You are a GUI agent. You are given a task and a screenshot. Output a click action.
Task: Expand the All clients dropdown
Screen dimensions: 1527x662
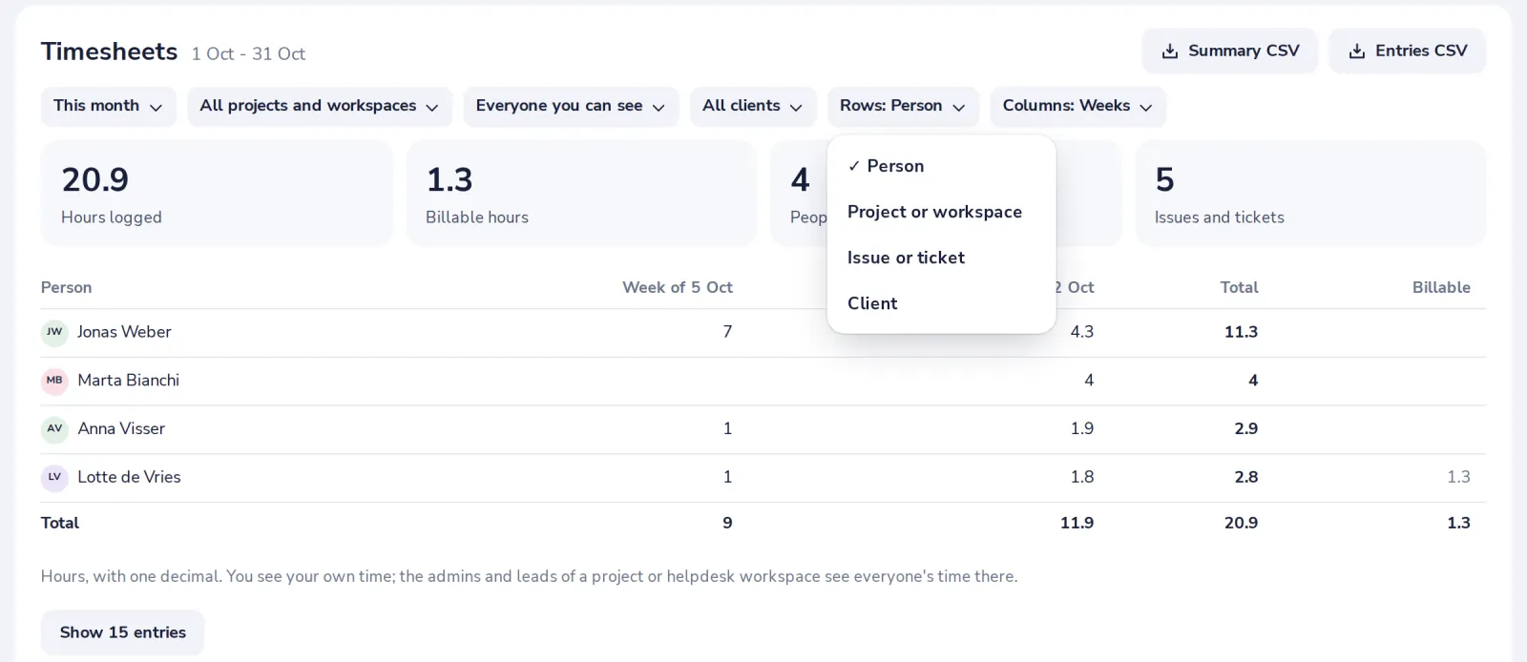[x=753, y=106]
